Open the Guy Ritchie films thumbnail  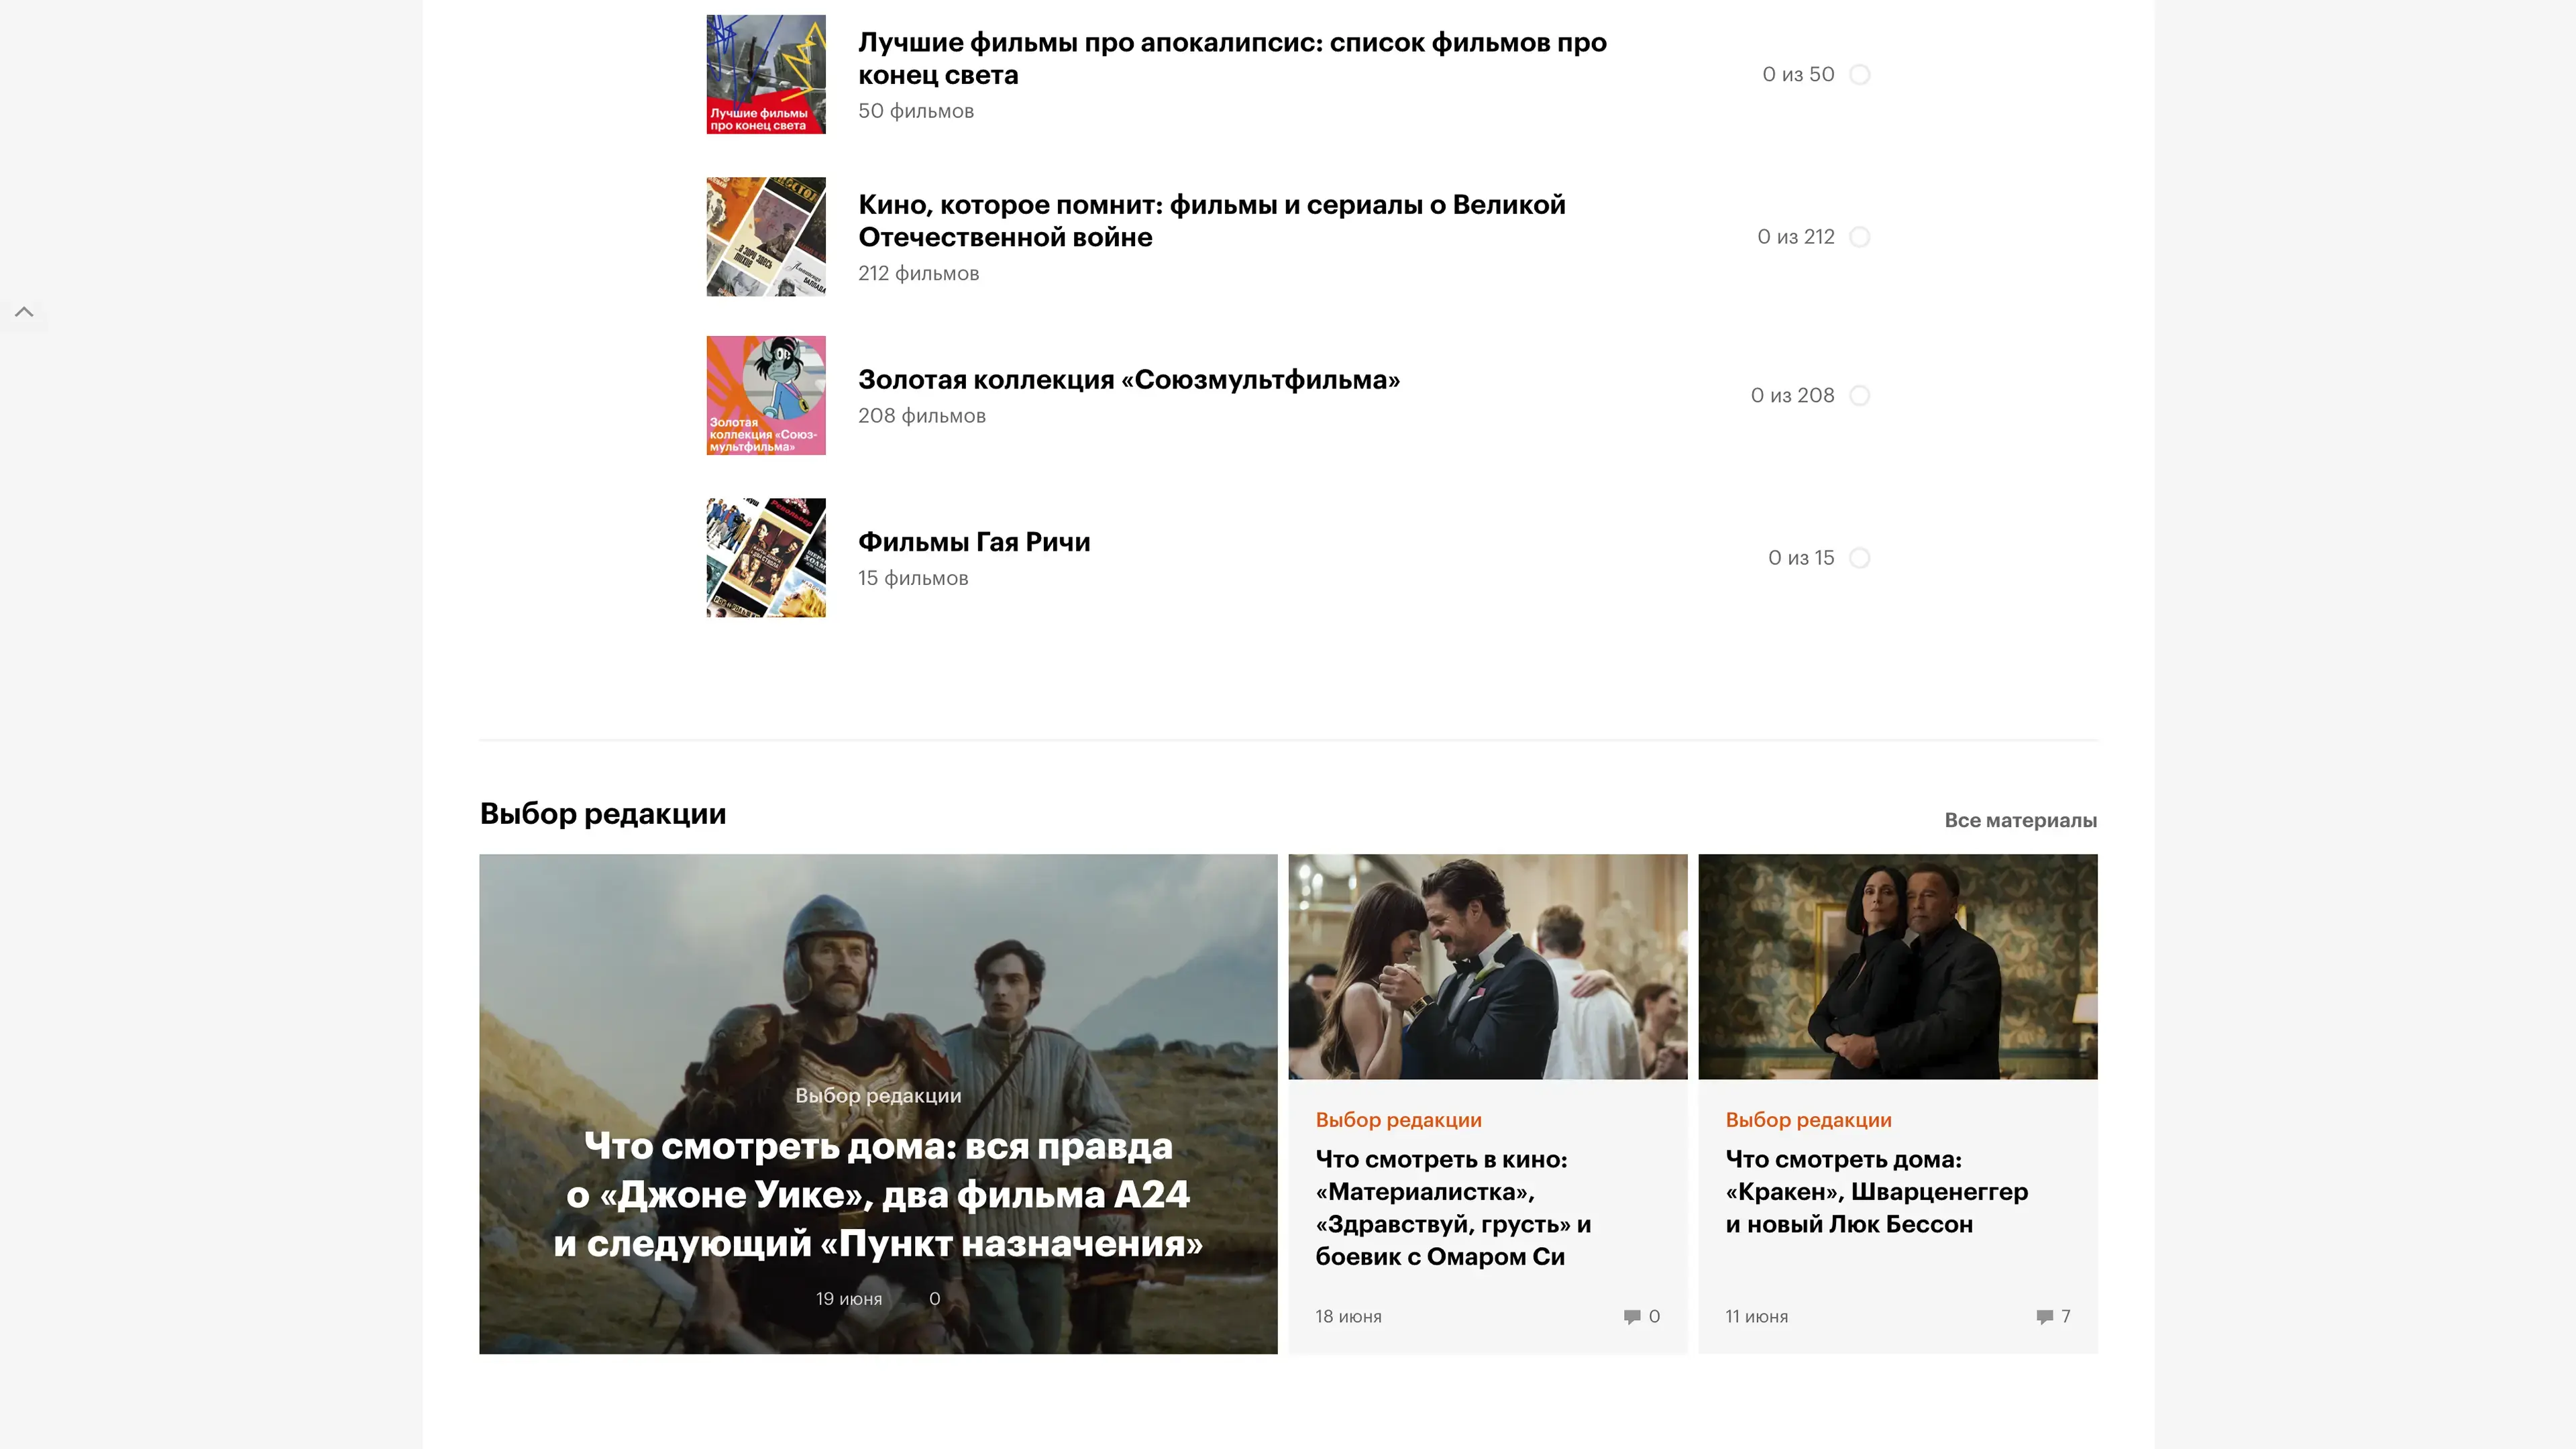pyautogui.click(x=766, y=558)
